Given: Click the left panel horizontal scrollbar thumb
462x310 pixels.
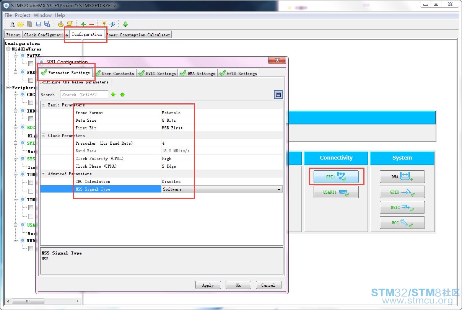Looking at the screenshot, I should pos(28,302).
